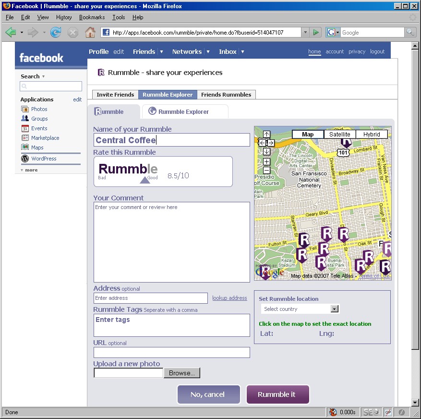Image resolution: width=421 pixels, height=419 pixels.
Task: Click the Rummble marker near Buena Vista Park
Action: pos(321,262)
